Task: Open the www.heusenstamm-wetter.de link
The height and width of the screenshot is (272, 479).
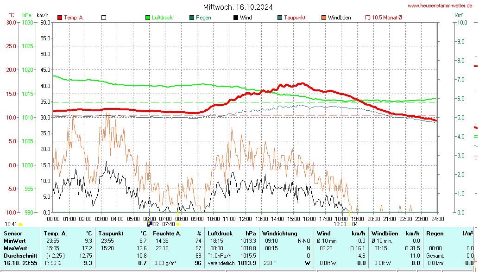Action: click(441, 6)
